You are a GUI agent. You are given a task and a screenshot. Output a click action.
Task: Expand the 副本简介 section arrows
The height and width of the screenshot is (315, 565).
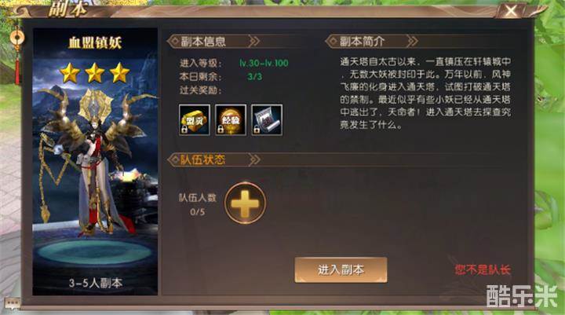[x=413, y=42]
